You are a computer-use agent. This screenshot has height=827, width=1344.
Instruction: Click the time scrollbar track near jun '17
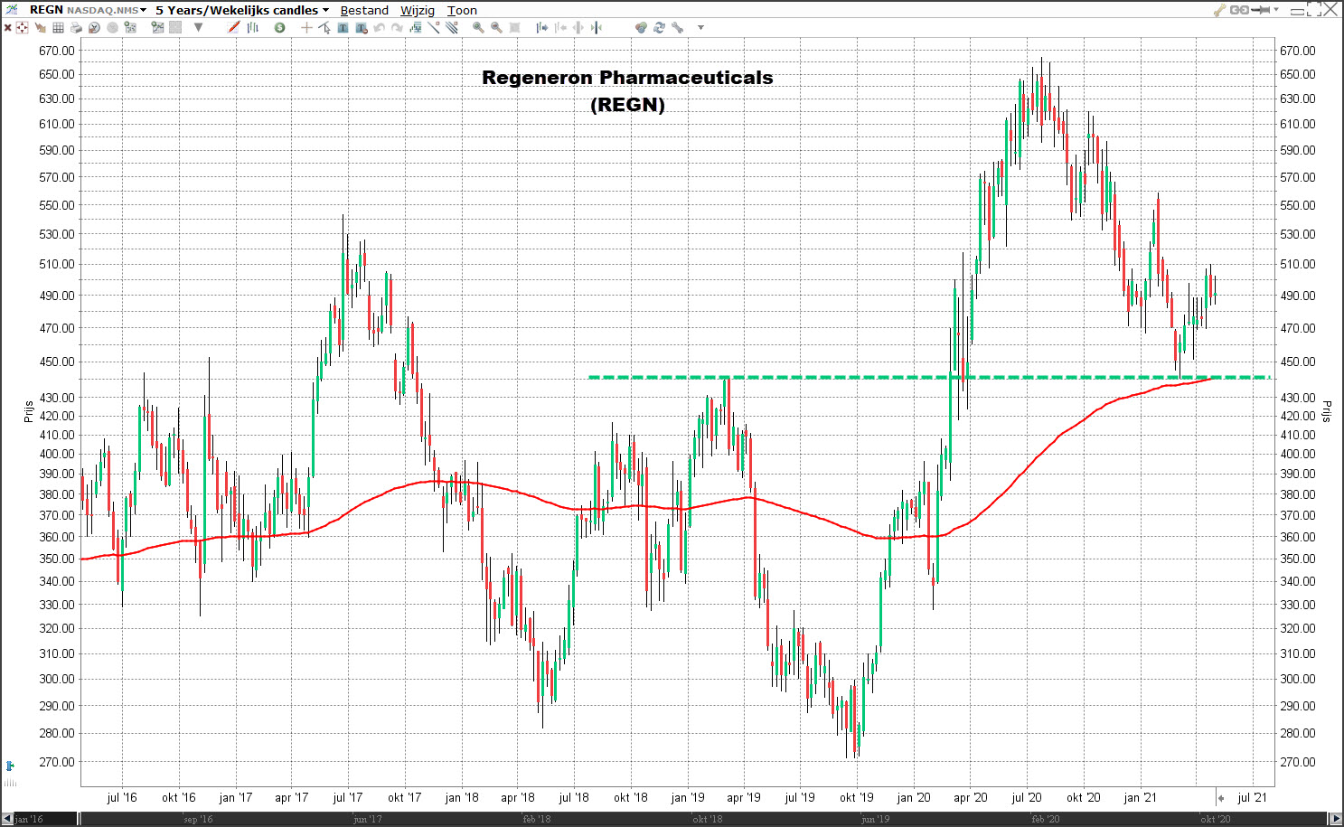point(367,819)
